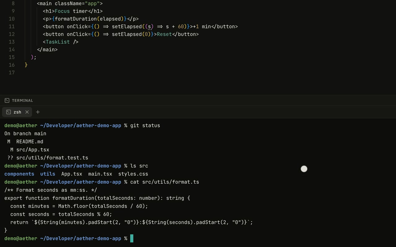Image resolution: width=396 pixels, height=247 pixels.
Task: Click the "components" directory in ls output
Action: click(x=19, y=174)
